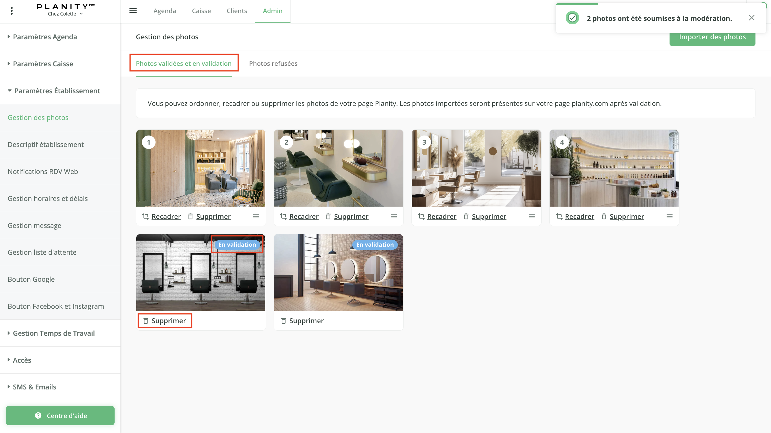Expand Paramètres Agenda section

coord(45,37)
